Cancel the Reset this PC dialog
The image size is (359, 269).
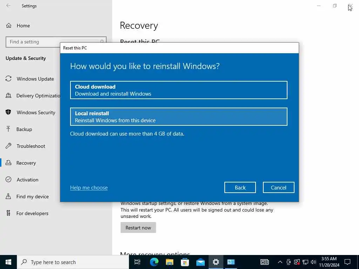278,188
